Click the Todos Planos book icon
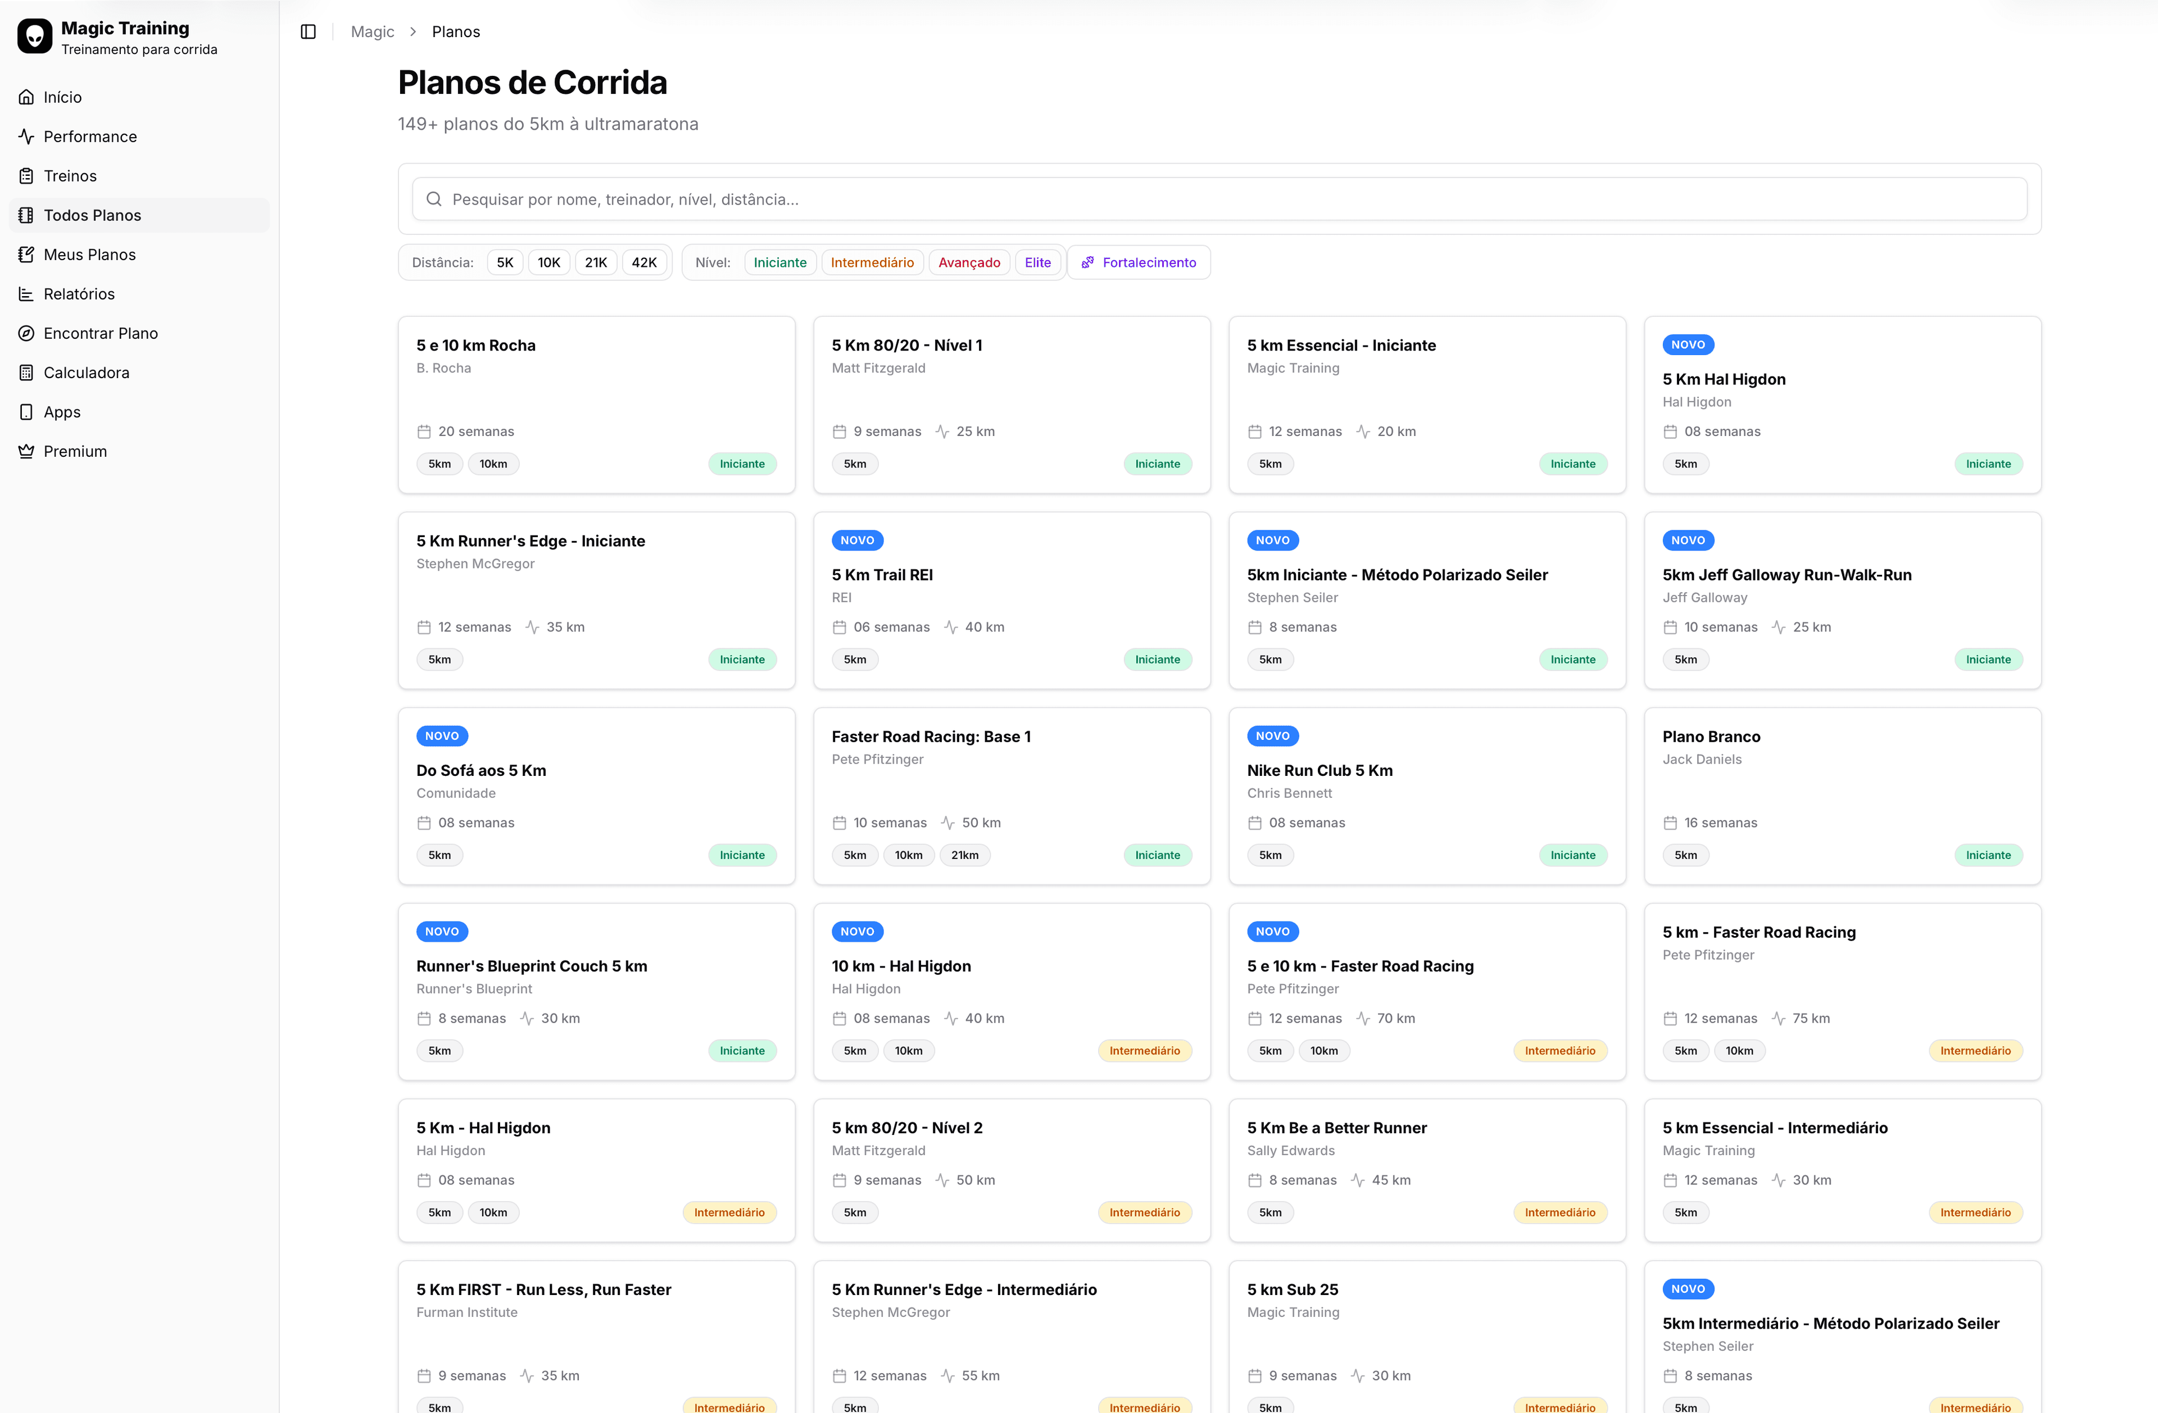 26,215
